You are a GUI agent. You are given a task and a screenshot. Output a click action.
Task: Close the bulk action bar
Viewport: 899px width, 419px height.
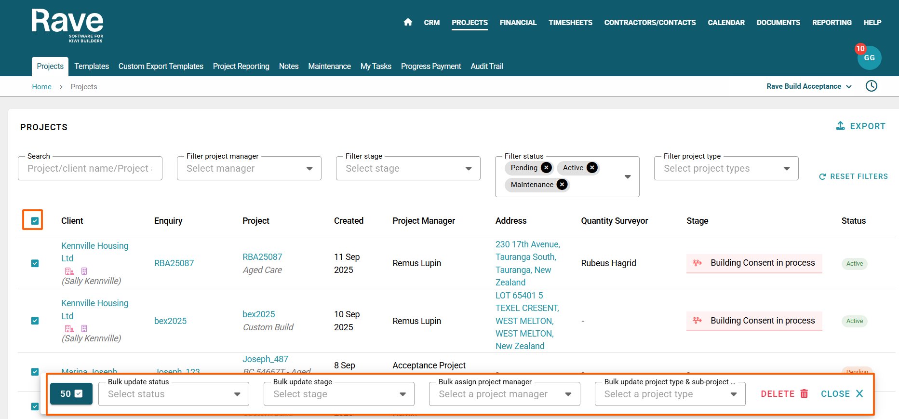click(842, 394)
